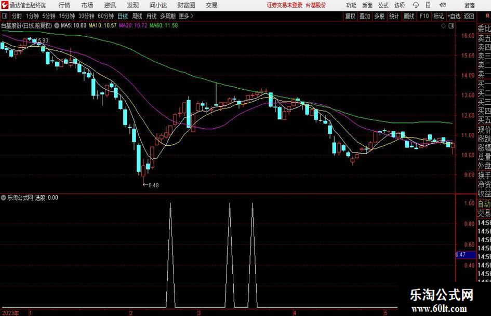The image size is (491, 316).
Task: Click the 多股 multi-stock button
Action: (379, 16)
